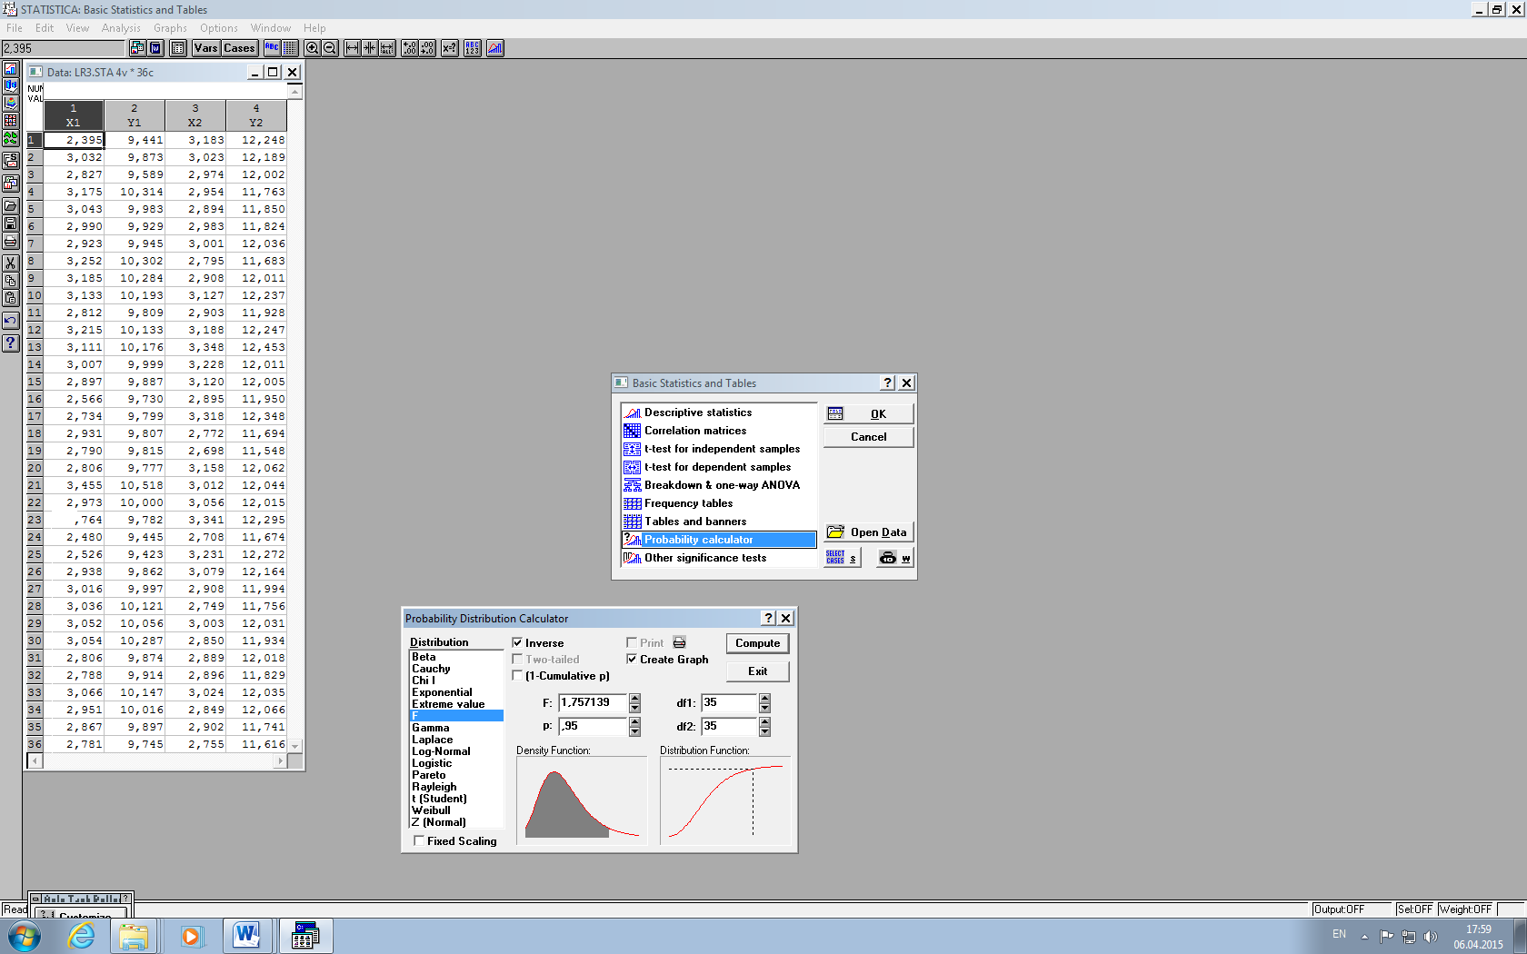Click the Help question mark sidebar icon
Image resolution: width=1527 pixels, height=954 pixels.
pyautogui.click(x=10, y=343)
